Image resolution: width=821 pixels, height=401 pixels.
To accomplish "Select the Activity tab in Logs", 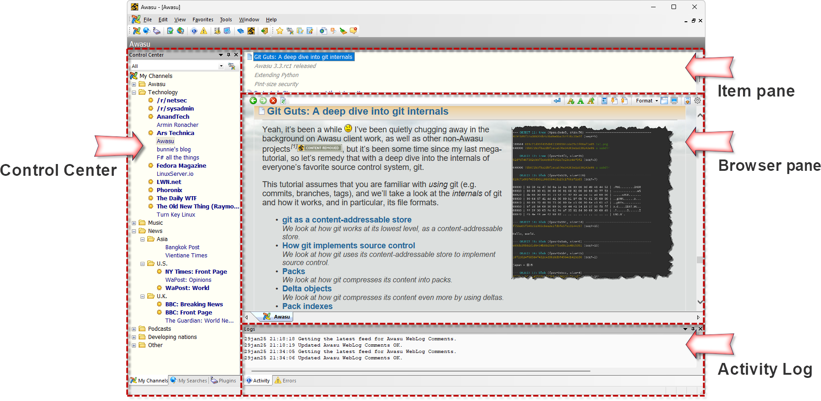I will (x=257, y=381).
